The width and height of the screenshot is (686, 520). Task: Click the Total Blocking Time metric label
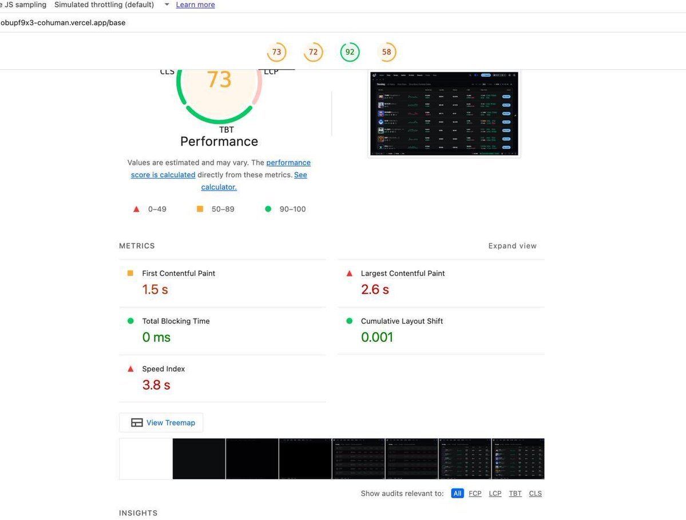pyautogui.click(x=176, y=321)
